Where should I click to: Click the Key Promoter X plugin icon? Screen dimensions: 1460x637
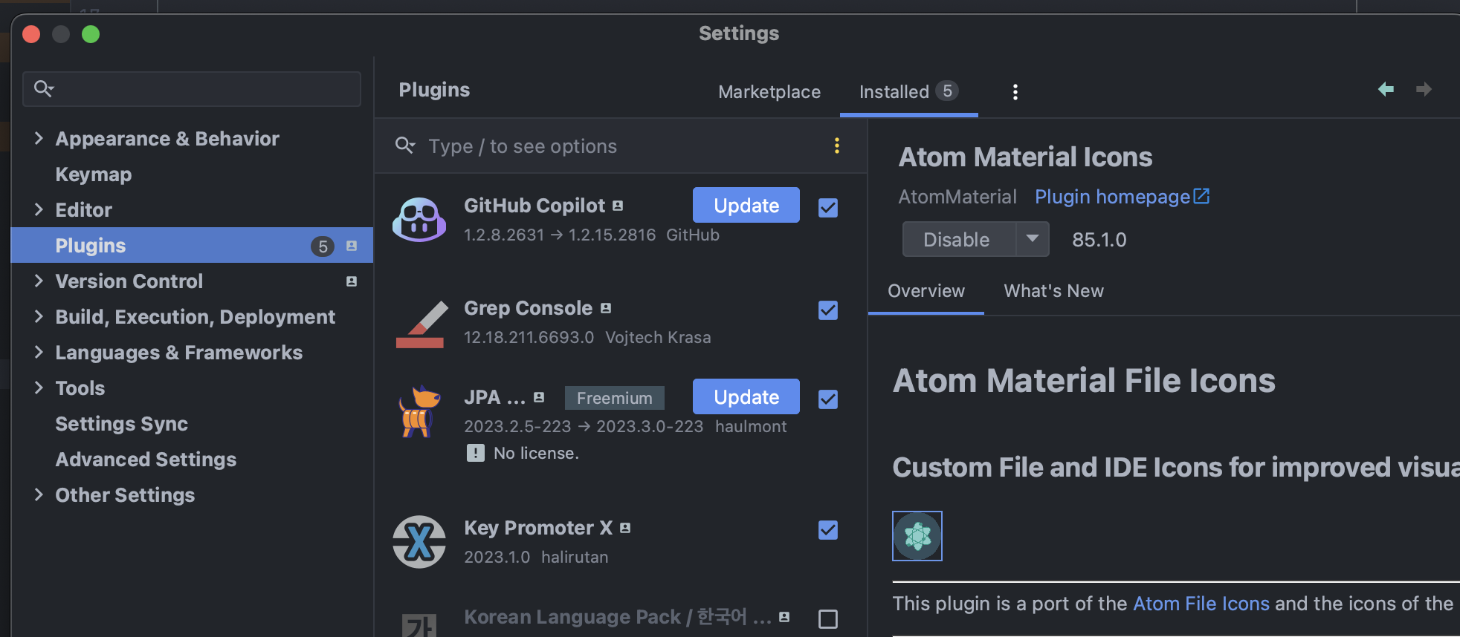pyautogui.click(x=419, y=542)
